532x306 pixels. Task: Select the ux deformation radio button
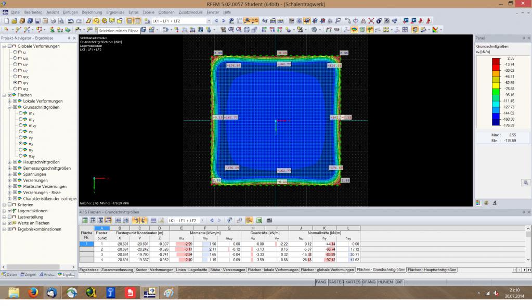pyautogui.click(x=15, y=58)
